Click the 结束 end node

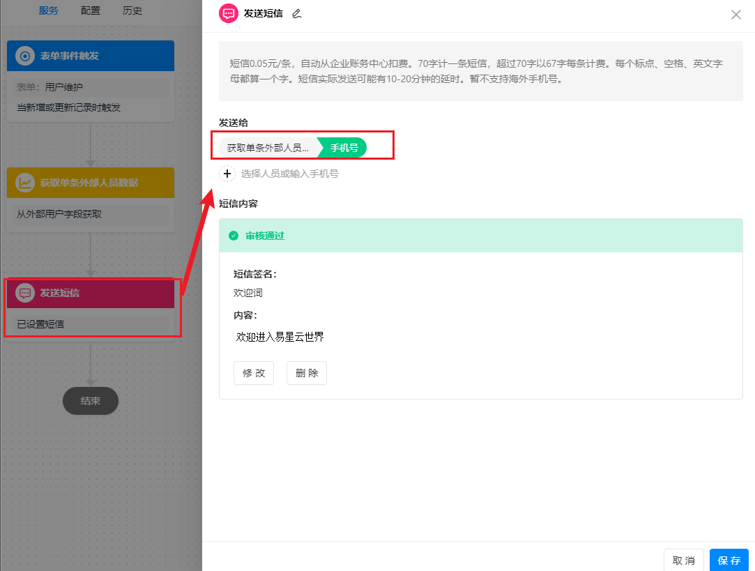point(91,401)
